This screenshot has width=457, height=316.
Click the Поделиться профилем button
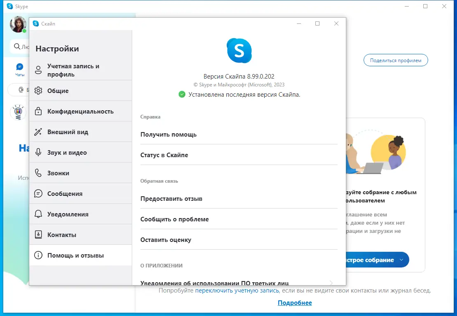pos(395,60)
